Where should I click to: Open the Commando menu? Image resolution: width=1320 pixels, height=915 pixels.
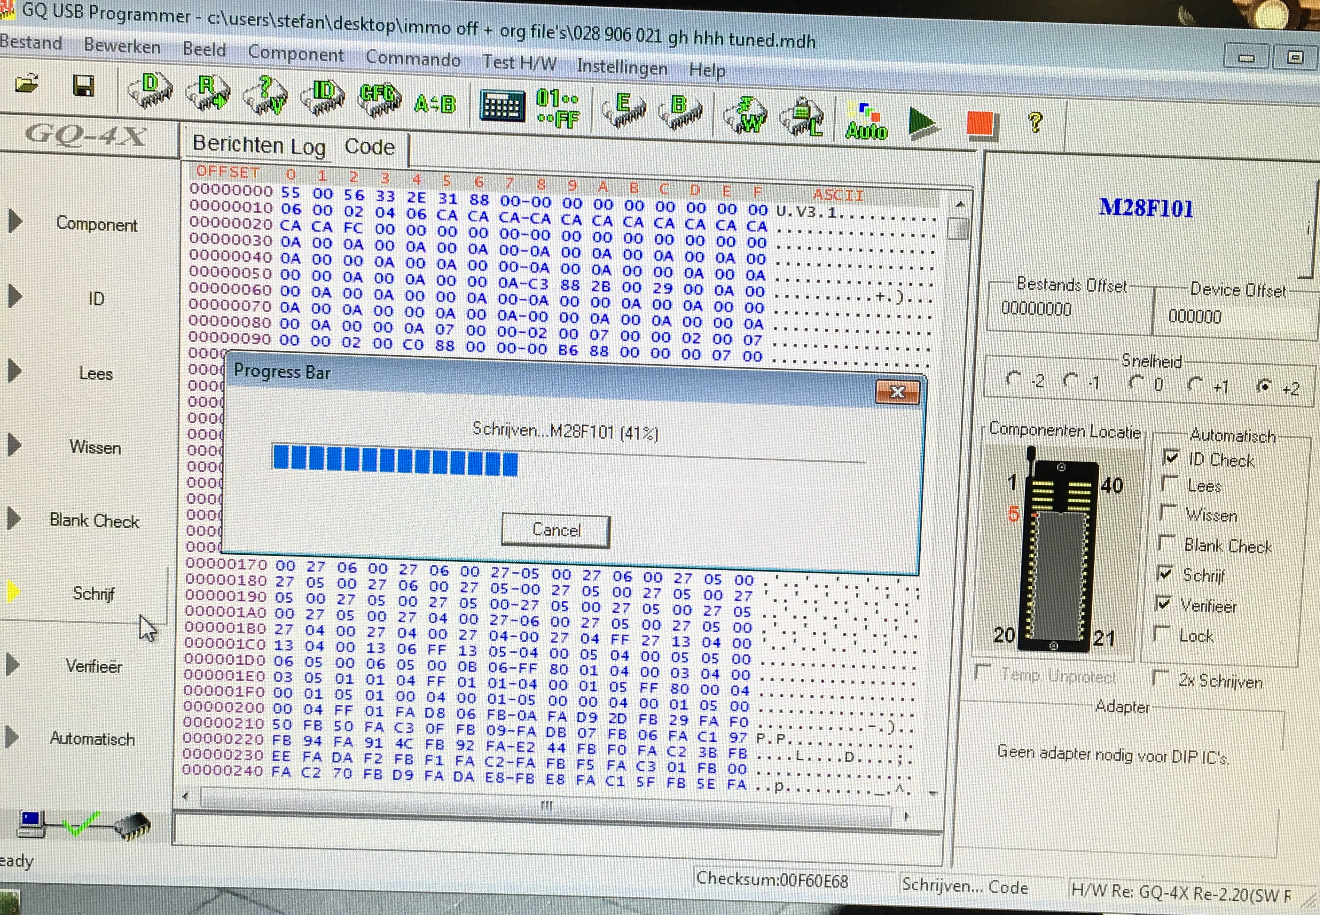[x=412, y=59]
